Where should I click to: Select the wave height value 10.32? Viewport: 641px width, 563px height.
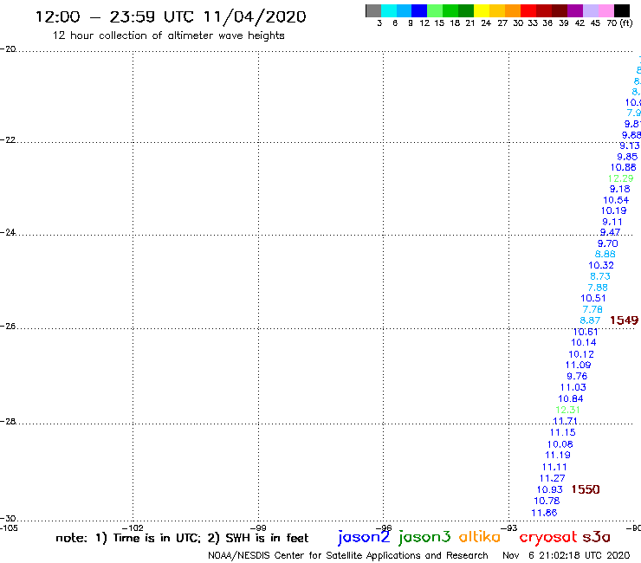click(x=601, y=265)
